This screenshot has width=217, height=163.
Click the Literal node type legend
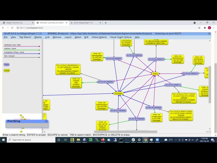(x=7, y=70)
